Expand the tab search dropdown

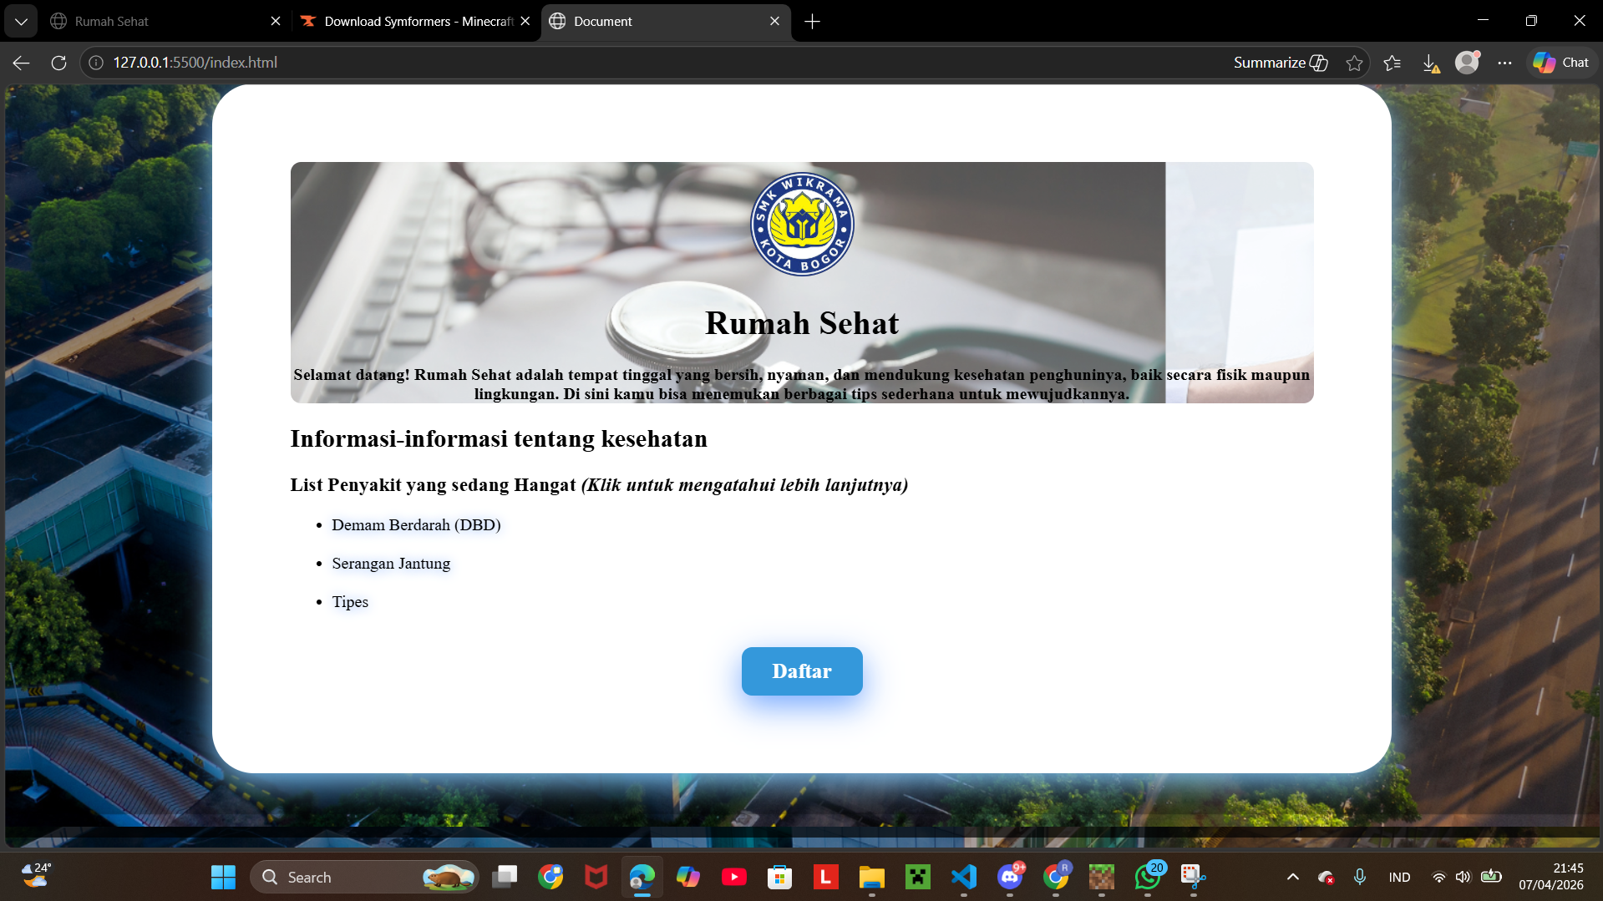tap(21, 21)
